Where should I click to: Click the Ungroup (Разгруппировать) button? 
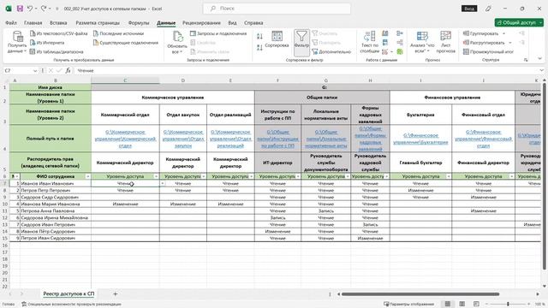[x=484, y=43]
